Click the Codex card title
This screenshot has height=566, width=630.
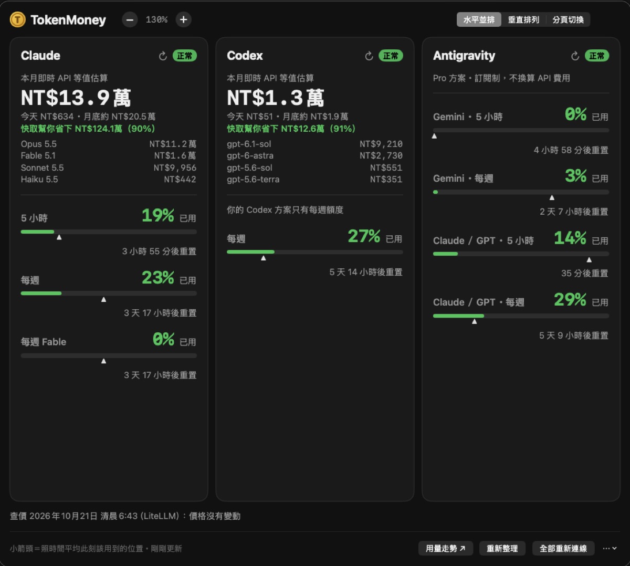tap(245, 56)
